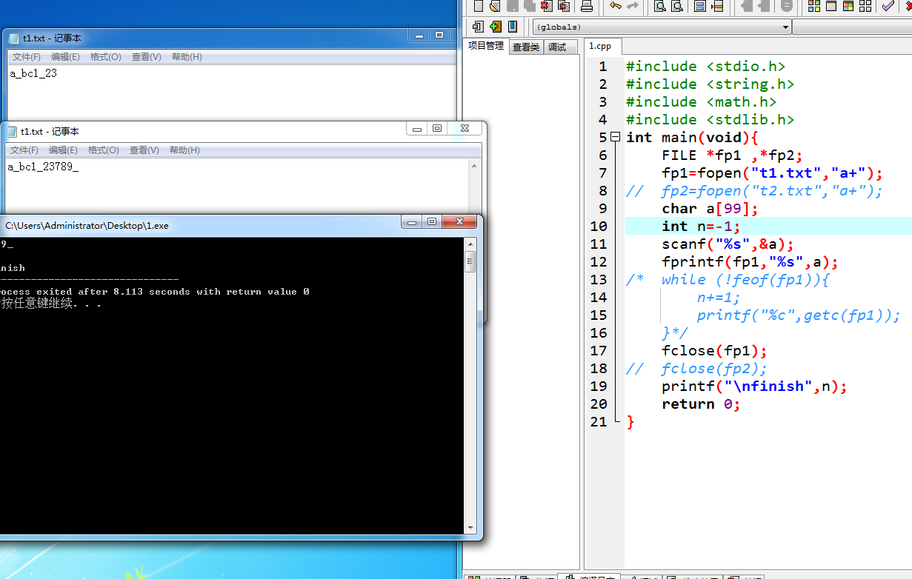Click the Print toolbar icon
The image size is (912, 579).
pyautogui.click(x=587, y=6)
